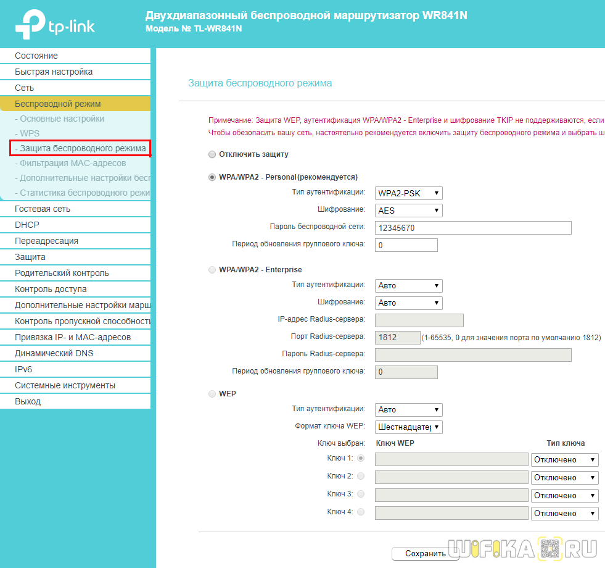Open 'Состояние' menu item
This screenshot has width=605, height=568.
tap(36, 56)
